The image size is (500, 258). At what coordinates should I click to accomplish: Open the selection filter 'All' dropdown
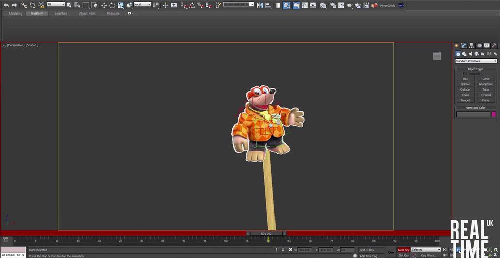point(56,5)
